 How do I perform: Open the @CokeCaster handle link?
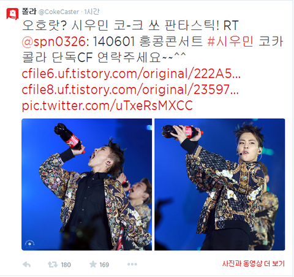59,12
